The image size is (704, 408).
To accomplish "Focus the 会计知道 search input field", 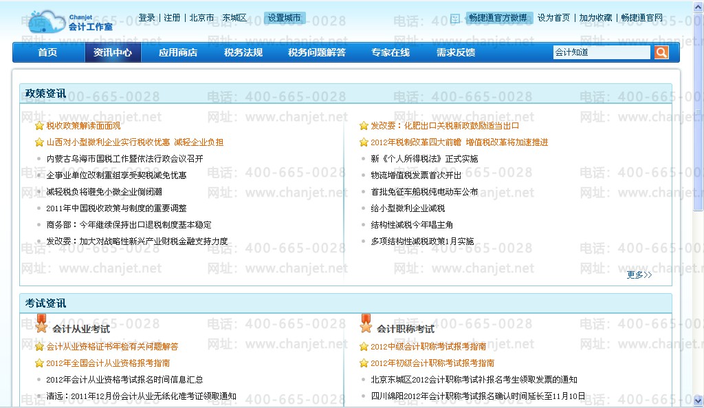I will (x=602, y=52).
